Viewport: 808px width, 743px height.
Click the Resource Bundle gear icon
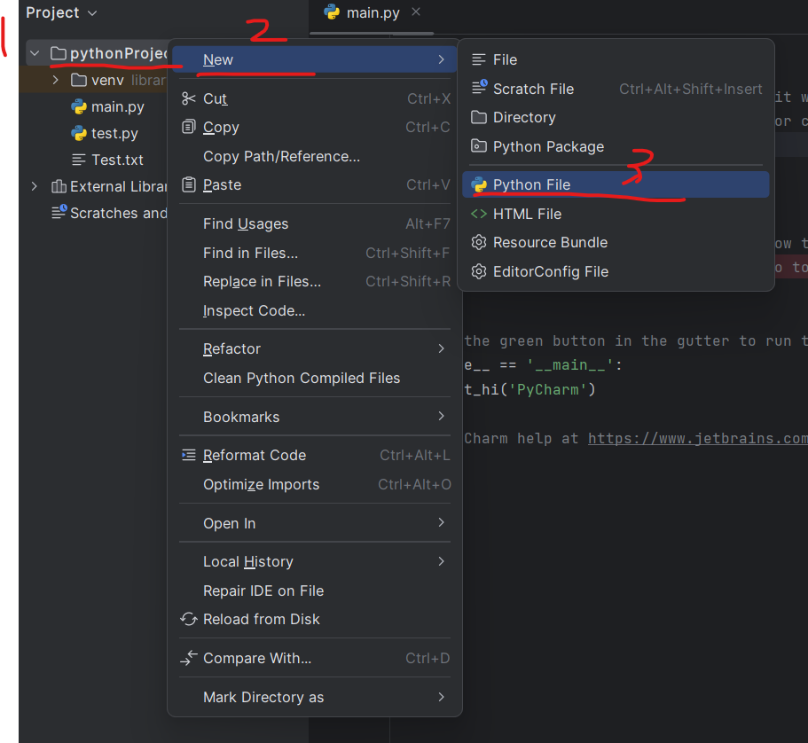[479, 242]
